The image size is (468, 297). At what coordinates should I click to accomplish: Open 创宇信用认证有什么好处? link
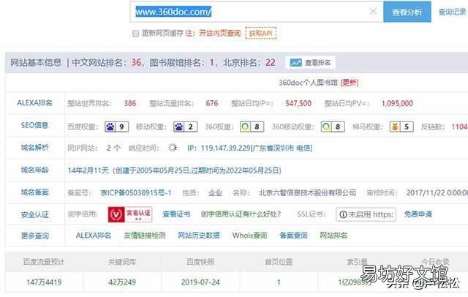click(241, 214)
